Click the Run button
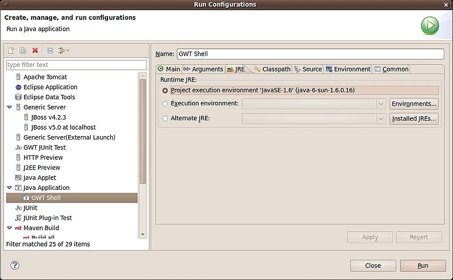Screen dimensions: 453x280 click(423, 265)
